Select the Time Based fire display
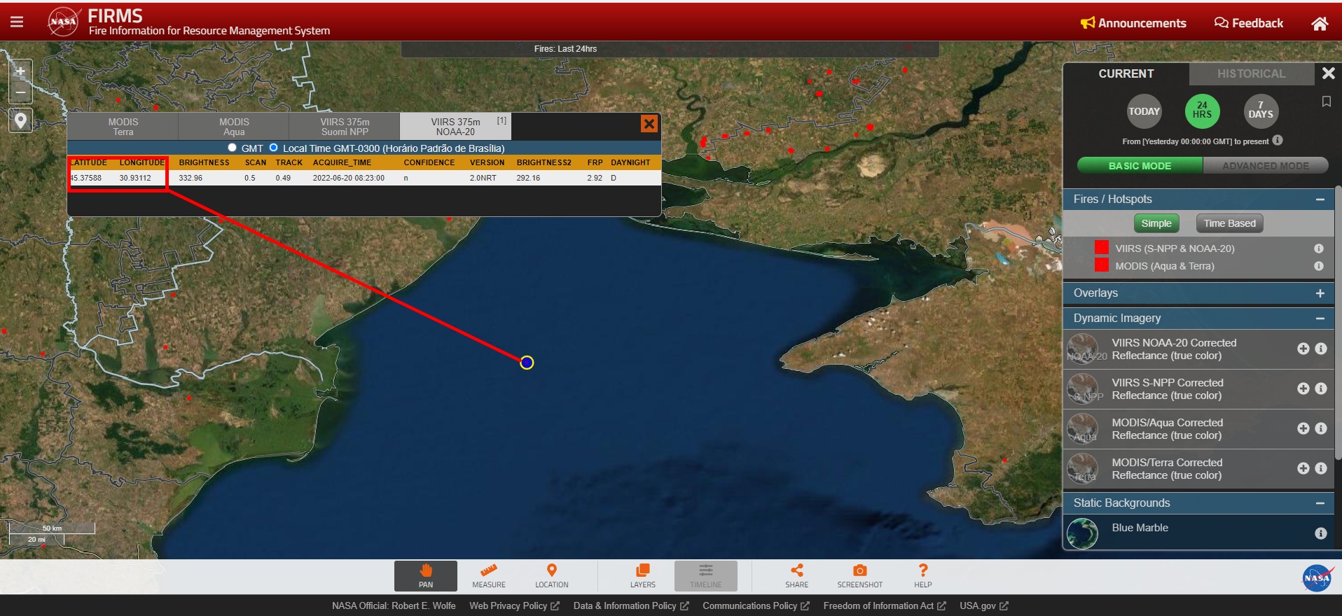1342x616 pixels. (1229, 223)
